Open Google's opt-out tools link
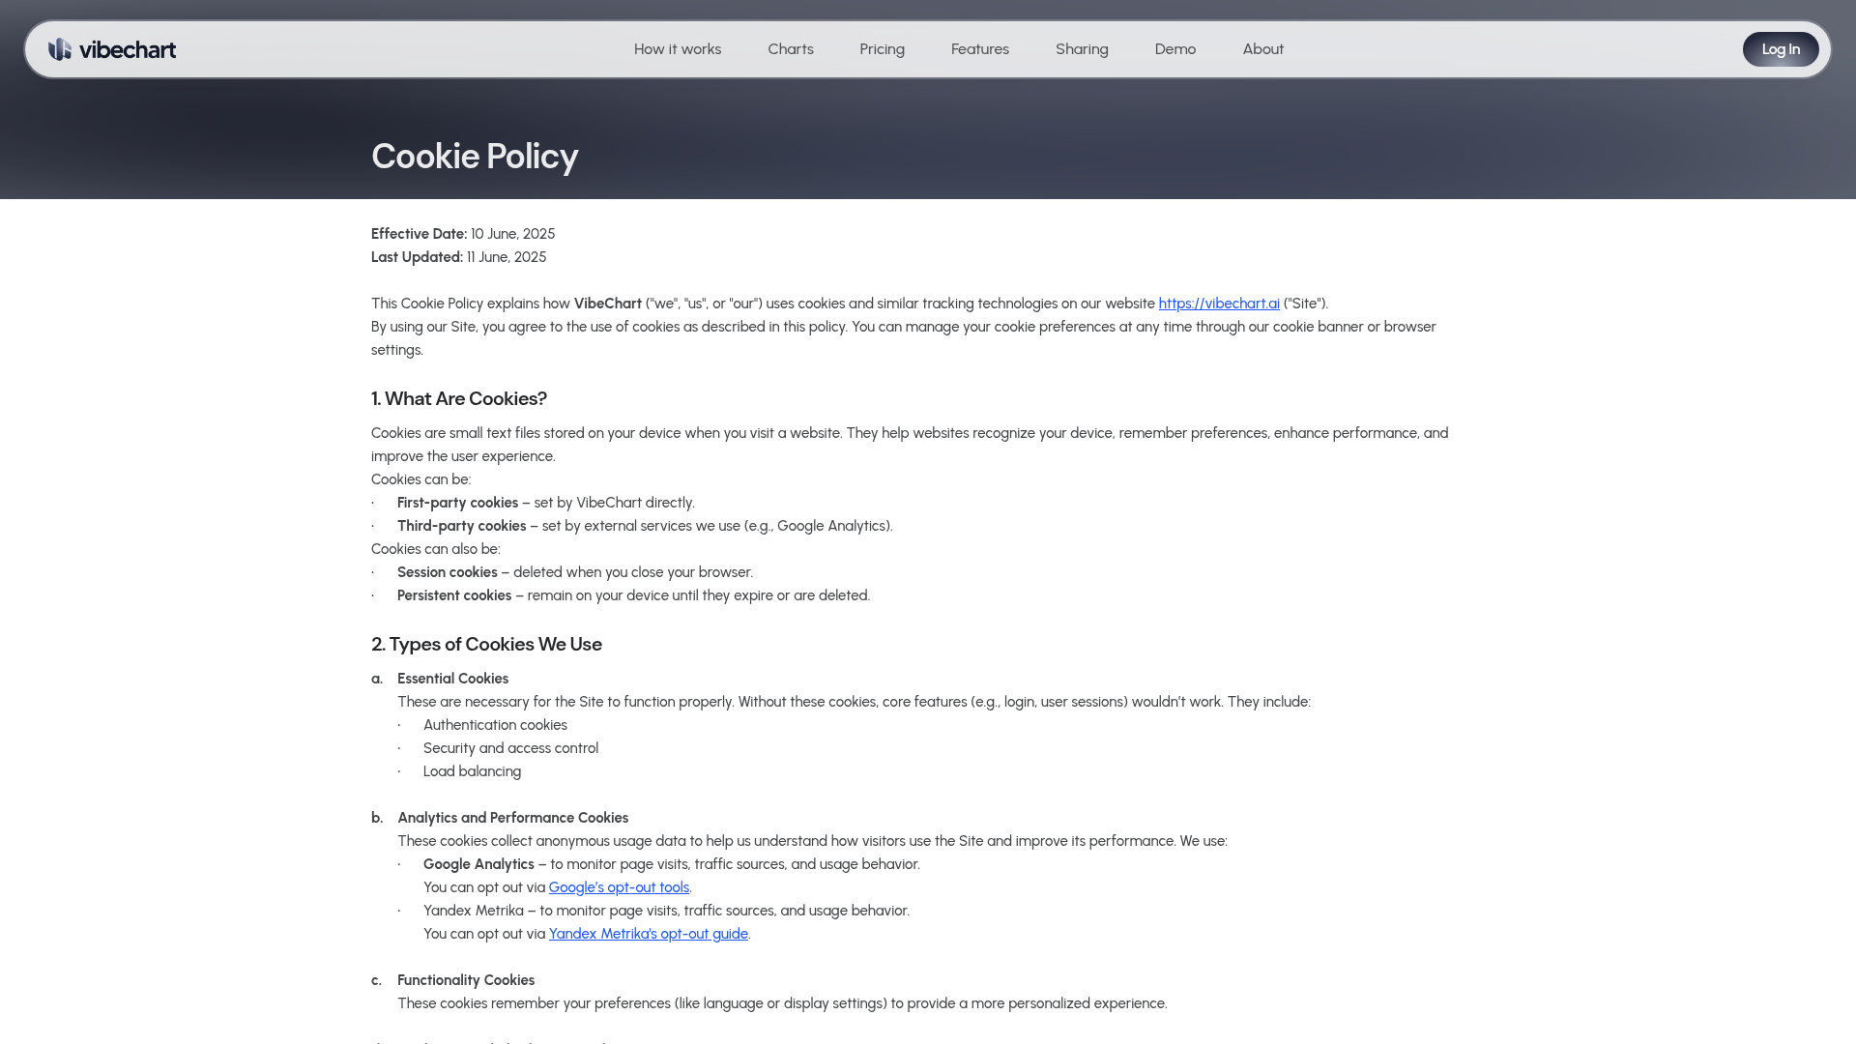The image size is (1856, 1044). [x=619, y=887]
